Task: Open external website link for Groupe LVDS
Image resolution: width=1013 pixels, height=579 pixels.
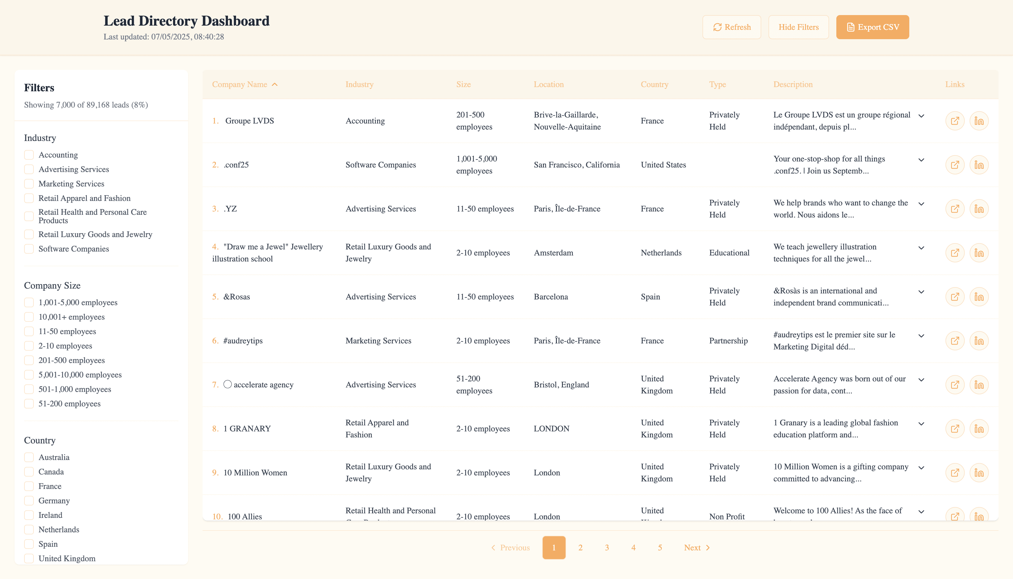Action: [x=955, y=121]
